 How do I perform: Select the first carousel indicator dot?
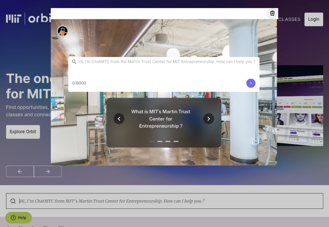point(152,141)
